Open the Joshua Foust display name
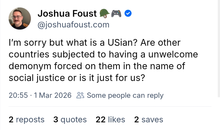Image resolution: width=220 pixels, height=130 pixels. click(67, 13)
